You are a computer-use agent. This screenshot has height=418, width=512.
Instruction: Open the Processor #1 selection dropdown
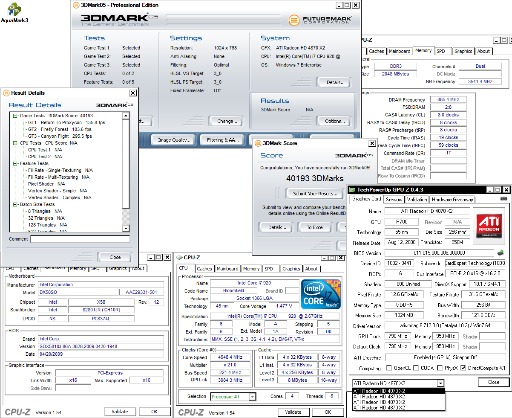click(x=252, y=397)
